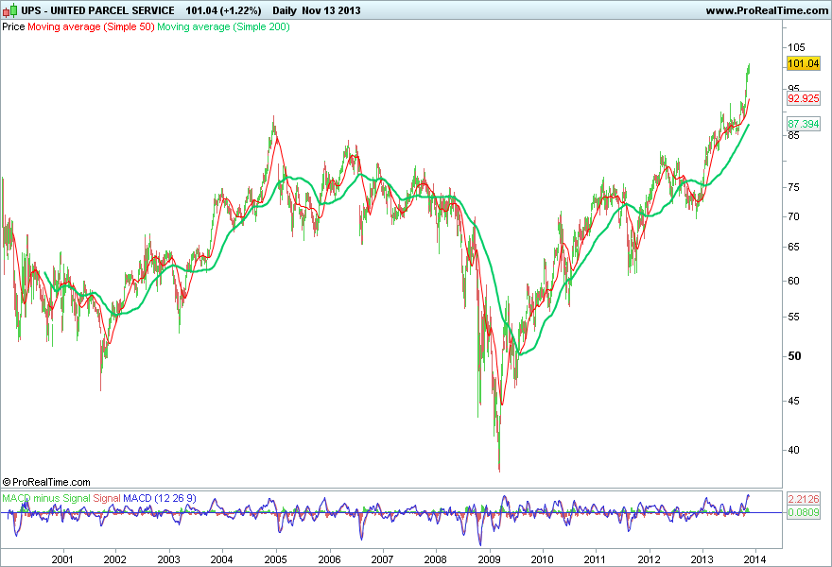Viewport: 832px width, 567px height.
Task: Click the 75 price axis label
Action: click(x=794, y=187)
